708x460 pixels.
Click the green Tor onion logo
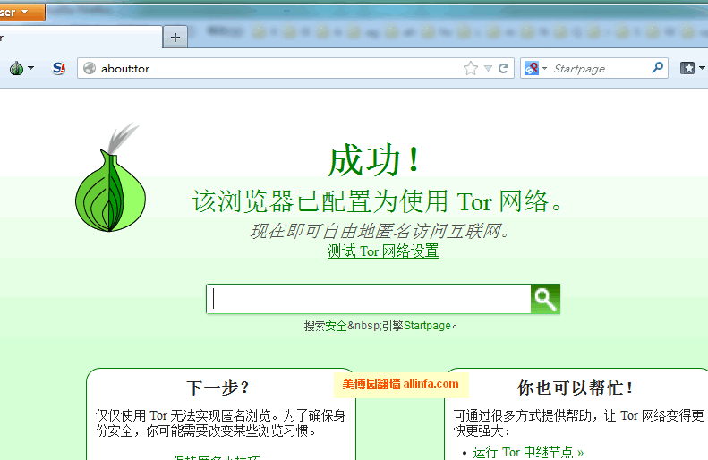point(111,177)
